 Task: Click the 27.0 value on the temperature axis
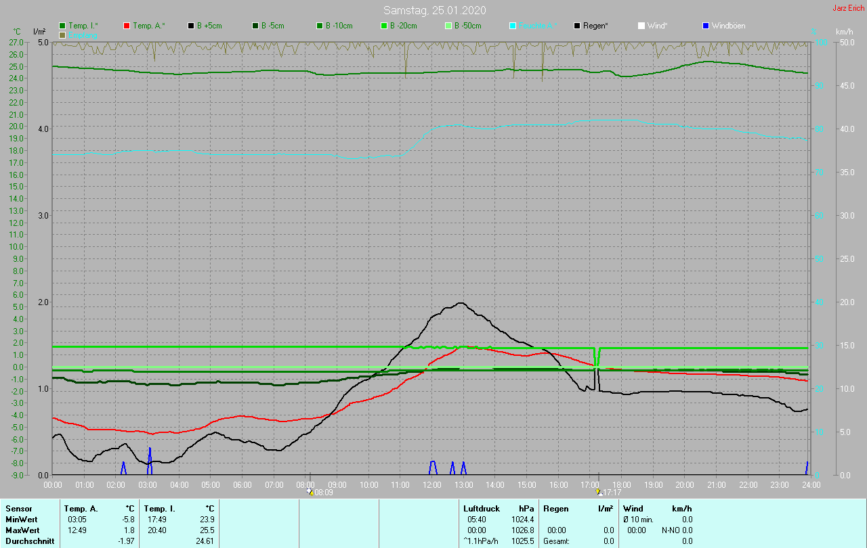coord(17,42)
